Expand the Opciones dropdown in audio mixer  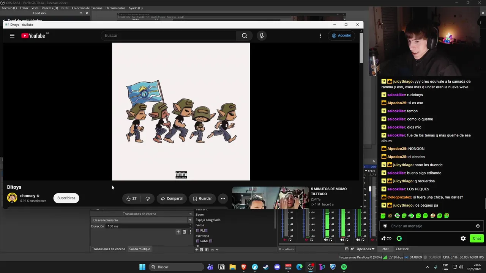366,249
